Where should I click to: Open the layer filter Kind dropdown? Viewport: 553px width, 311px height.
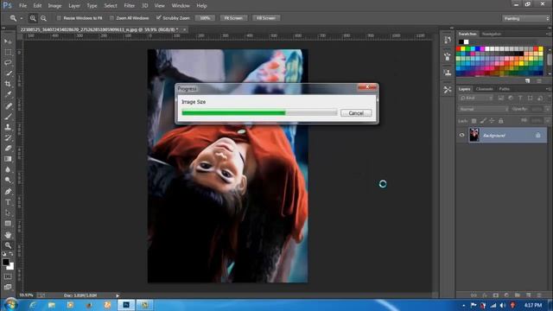click(476, 98)
